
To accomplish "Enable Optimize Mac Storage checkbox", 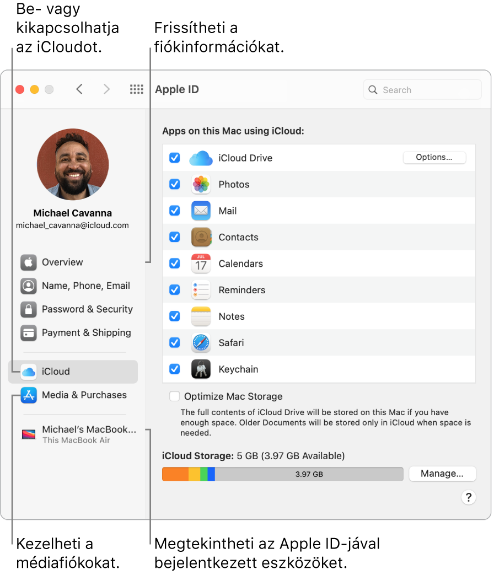I will pos(175,396).
